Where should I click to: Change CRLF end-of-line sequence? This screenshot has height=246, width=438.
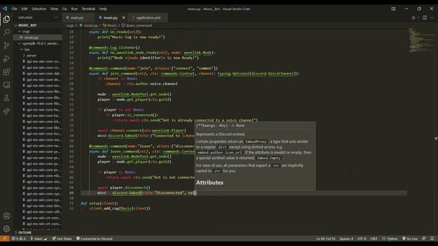click(374, 238)
